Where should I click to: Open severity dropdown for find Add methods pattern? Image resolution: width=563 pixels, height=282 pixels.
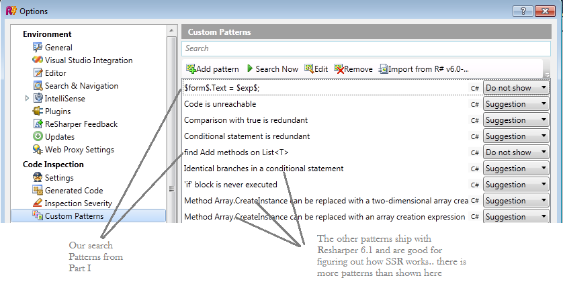click(516, 152)
